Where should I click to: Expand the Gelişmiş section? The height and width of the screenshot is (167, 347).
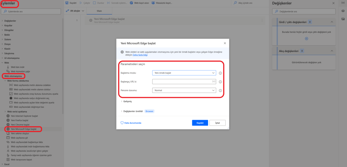(122, 101)
